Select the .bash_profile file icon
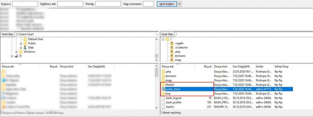The width and height of the screenshot is (313, 117). [x=163, y=102]
